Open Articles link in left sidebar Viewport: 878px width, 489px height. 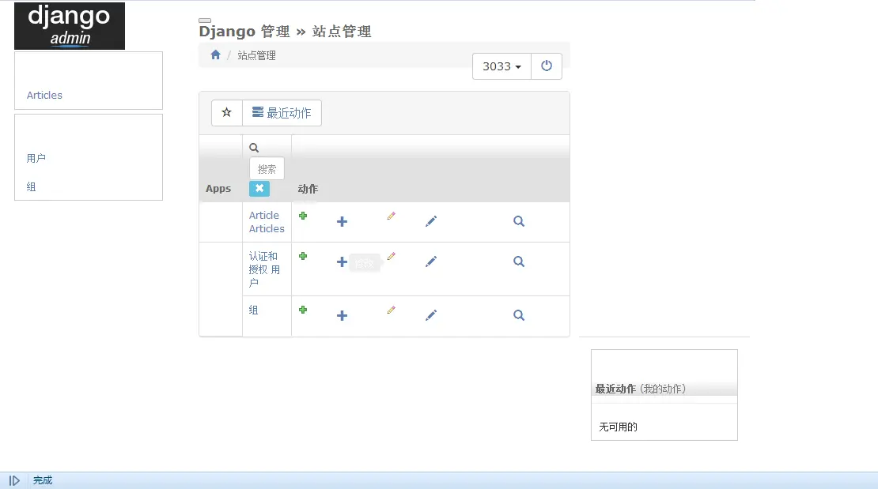coord(44,95)
